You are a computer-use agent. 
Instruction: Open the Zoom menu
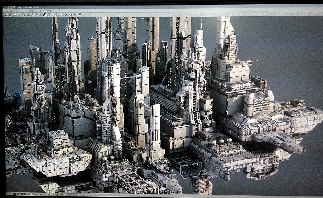point(25,11)
